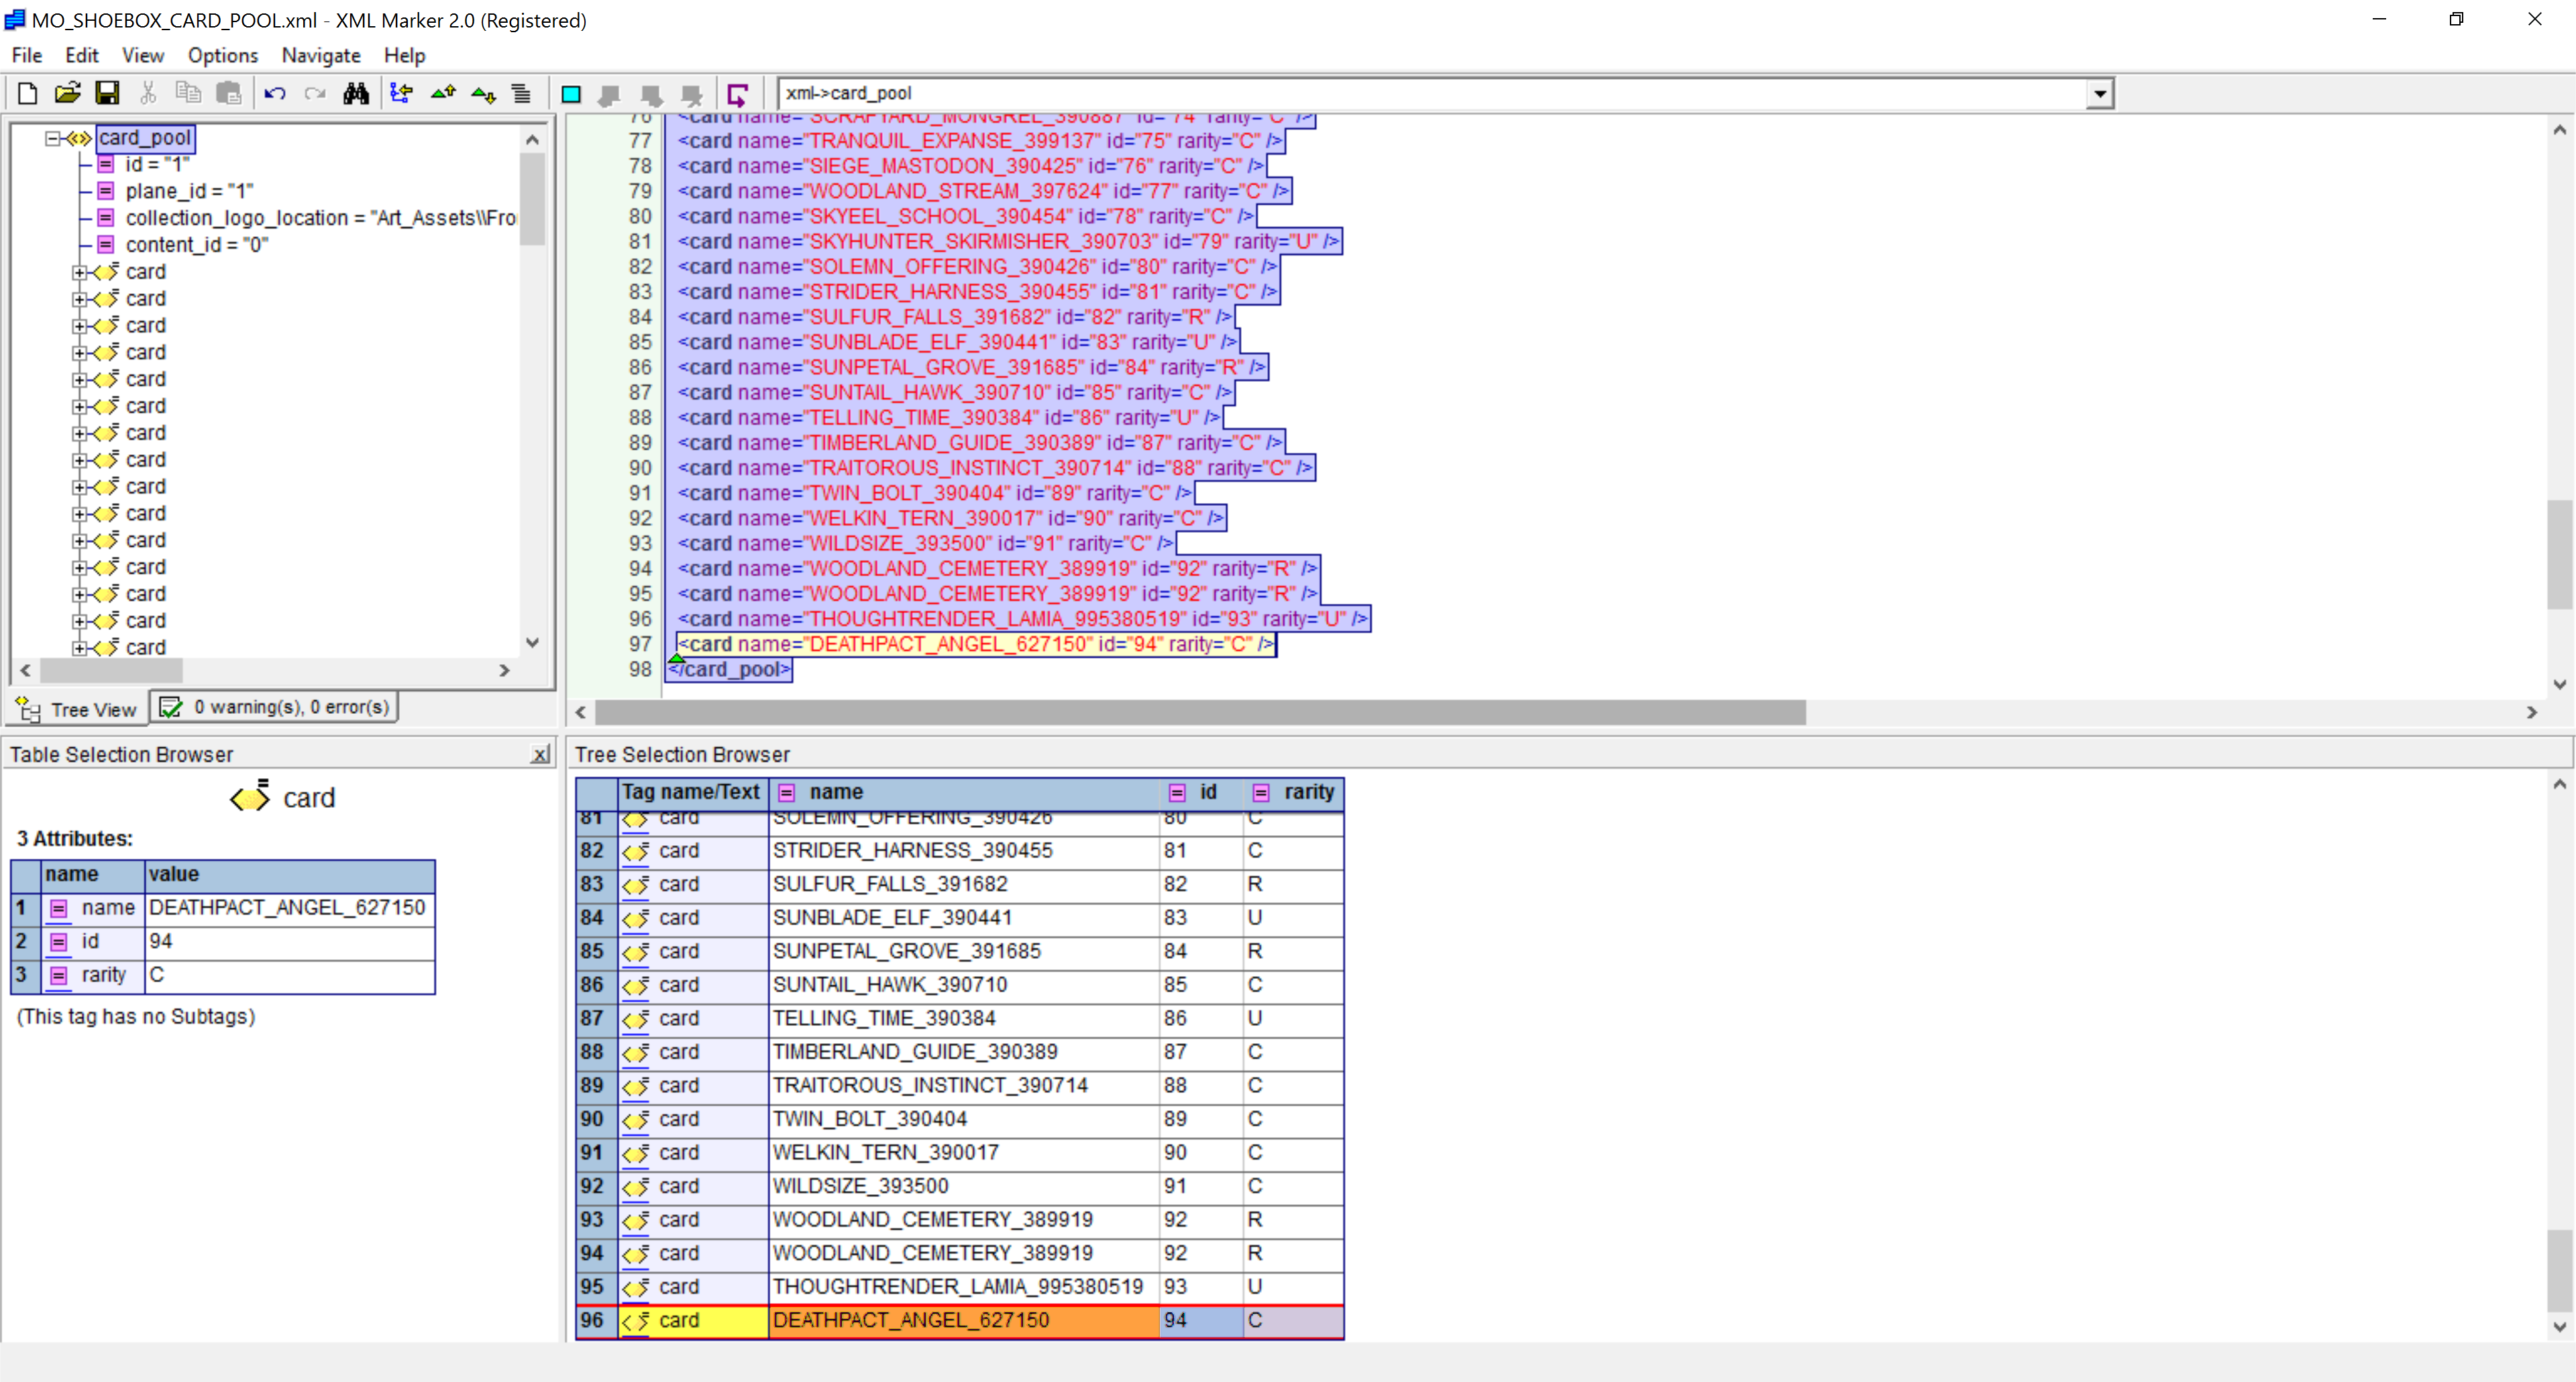Expand the first card node in tree

79,272
